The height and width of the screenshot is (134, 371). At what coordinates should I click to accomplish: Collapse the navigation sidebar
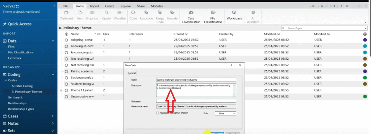coord(54,6)
